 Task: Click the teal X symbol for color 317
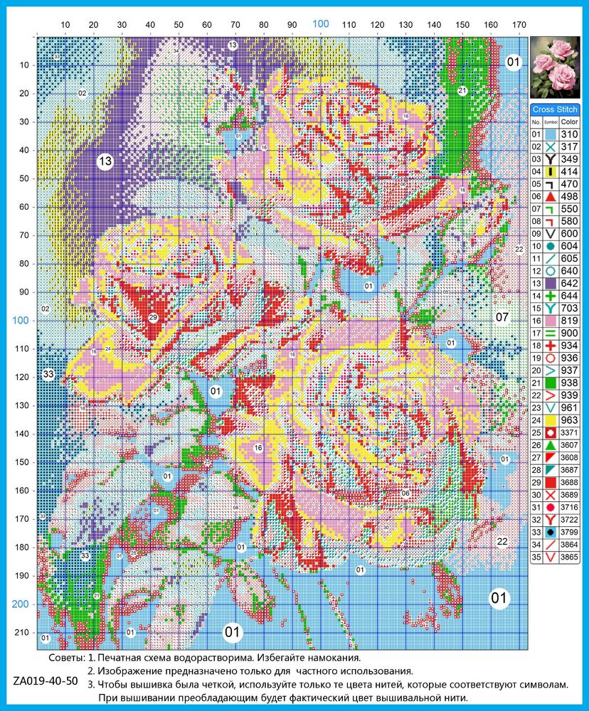550,147
